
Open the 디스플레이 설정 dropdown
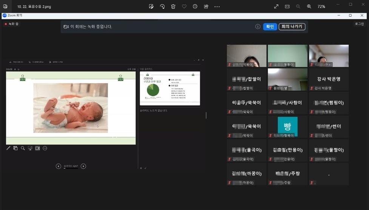point(36,62)
